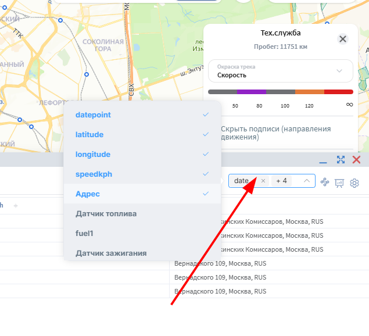Click Скрыть подписи (направления движения)
Viewport: 369px width, 336px height.
276,133
